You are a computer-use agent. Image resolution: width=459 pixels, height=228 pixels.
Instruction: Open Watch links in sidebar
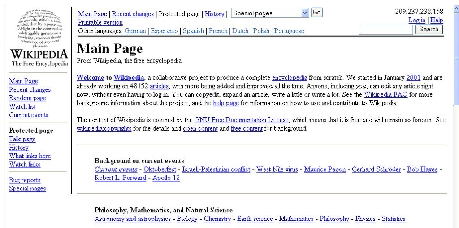tap(25, 165)
